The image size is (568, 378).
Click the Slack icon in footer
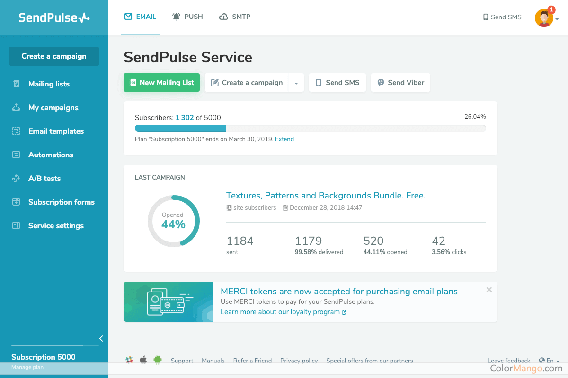coord(129,360)
